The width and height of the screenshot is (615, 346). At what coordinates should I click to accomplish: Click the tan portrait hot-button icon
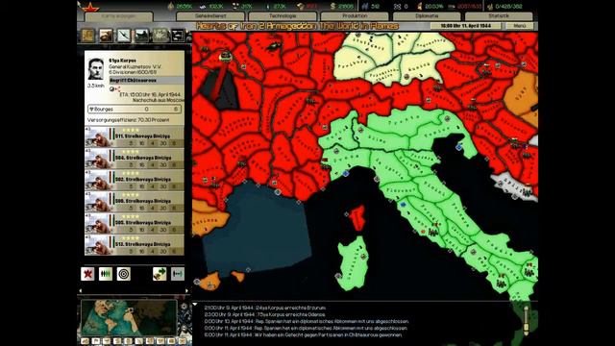point(87,36)
